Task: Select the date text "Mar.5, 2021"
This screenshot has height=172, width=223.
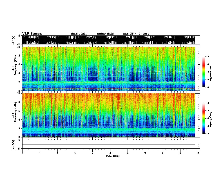Action: [x=79, y=34]
